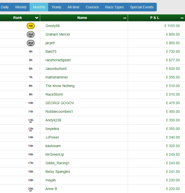Click the misjah name
The width and height of the screenshot is (185, 193).
pos(50,180)
